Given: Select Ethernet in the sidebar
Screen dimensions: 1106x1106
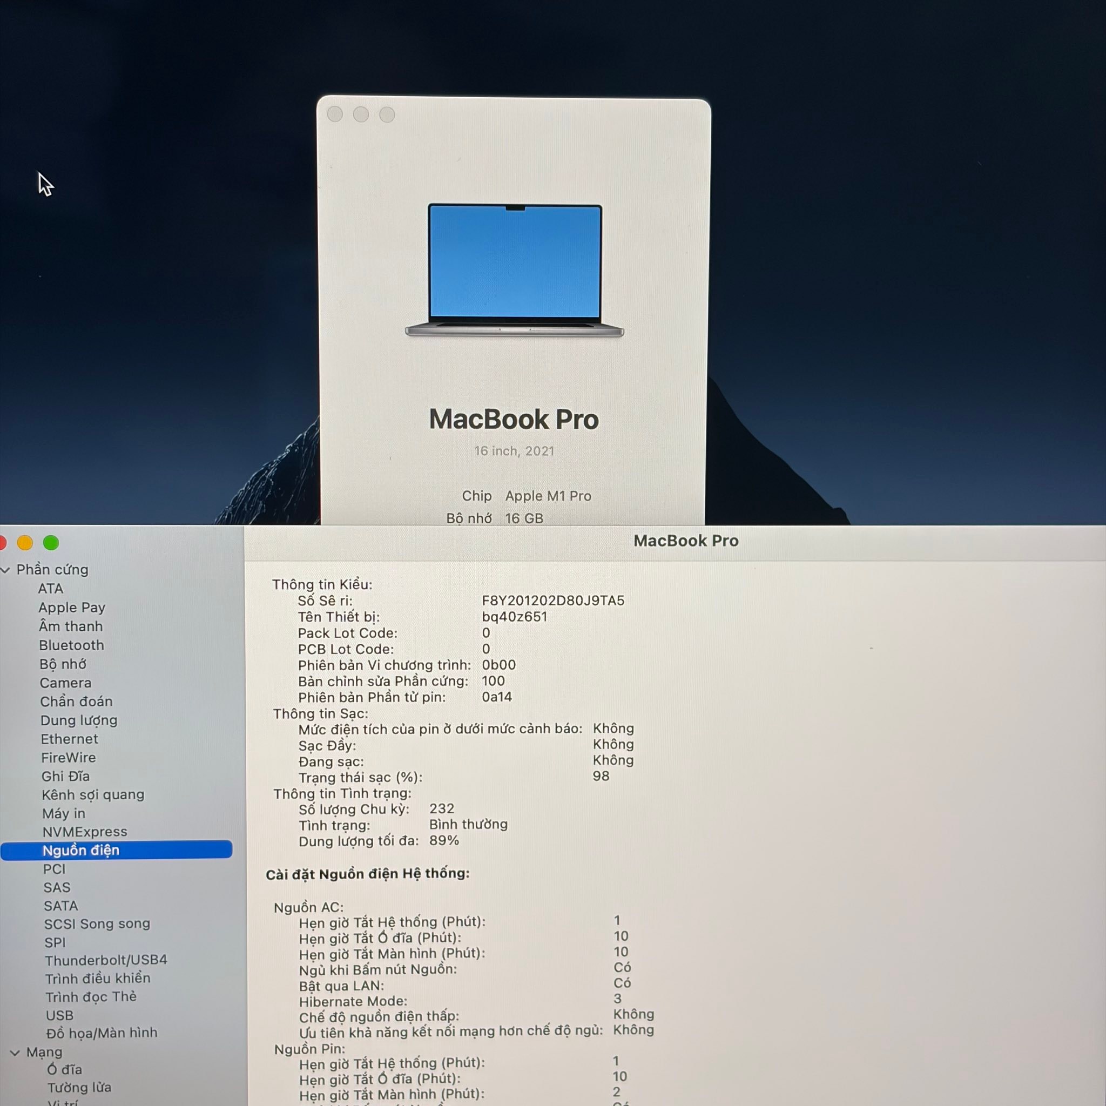Looking at the screenshot, I should tap(69, 739).
